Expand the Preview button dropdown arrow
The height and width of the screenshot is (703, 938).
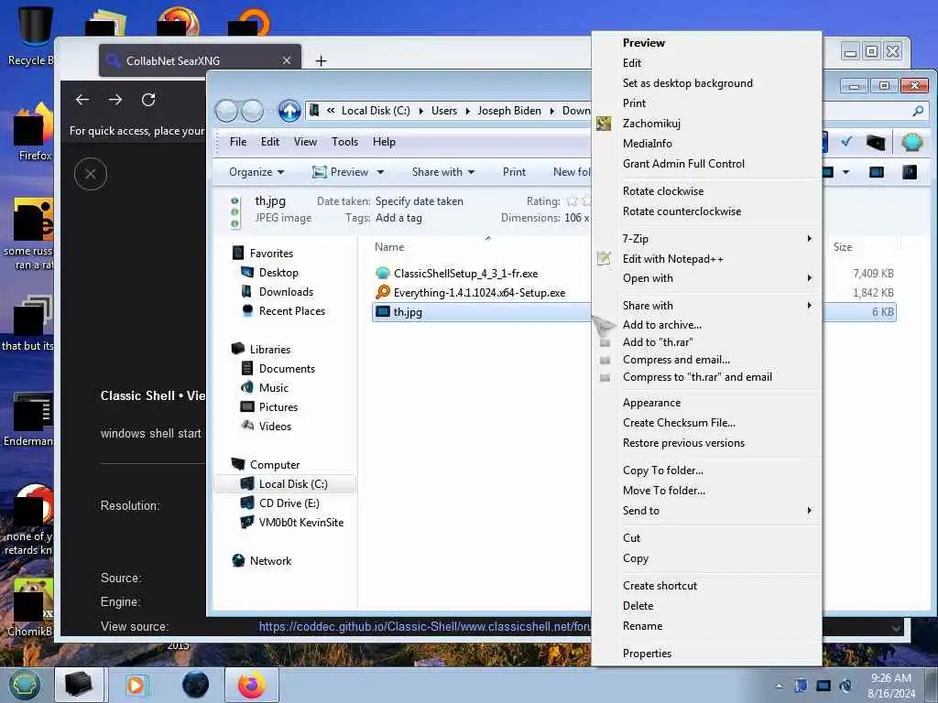pos(380,172)
